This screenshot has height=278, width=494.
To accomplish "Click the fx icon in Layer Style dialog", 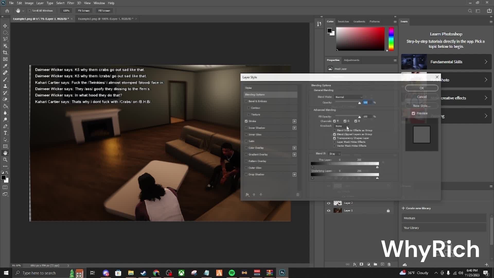I will tap(247, 195).
